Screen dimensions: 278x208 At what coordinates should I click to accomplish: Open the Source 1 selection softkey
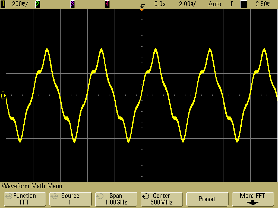pos(70,199)
